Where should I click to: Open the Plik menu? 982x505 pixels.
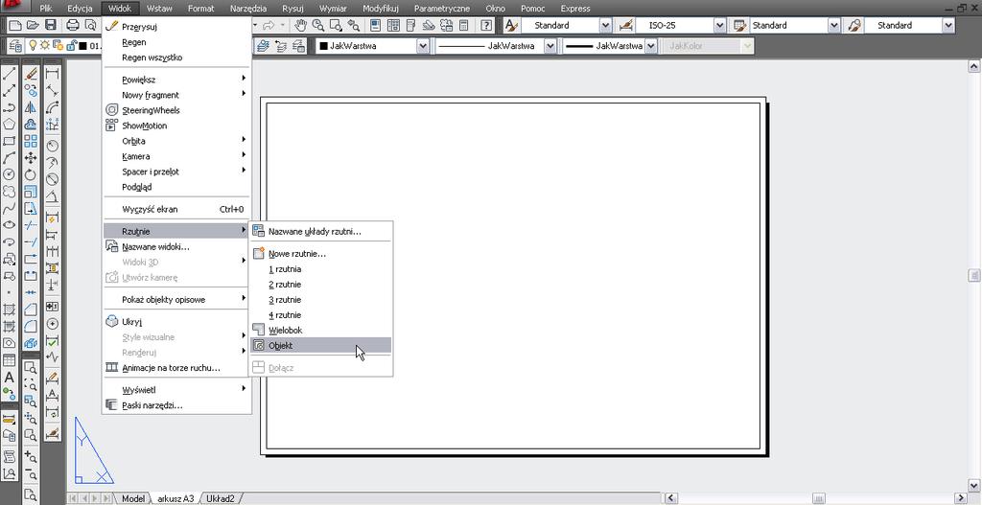coord(46,9)
